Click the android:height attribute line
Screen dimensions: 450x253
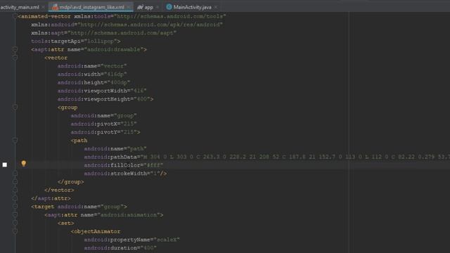point(94,83)
